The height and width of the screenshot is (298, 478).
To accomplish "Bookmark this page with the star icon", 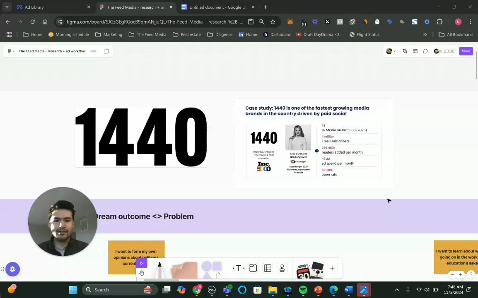I will click(273, 22).
